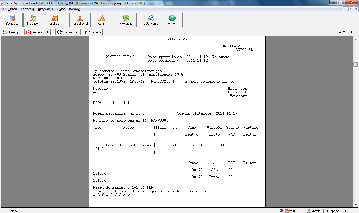Open the Firma menu
The width and height of the screenshot is (359, 213).
point(13,9)
